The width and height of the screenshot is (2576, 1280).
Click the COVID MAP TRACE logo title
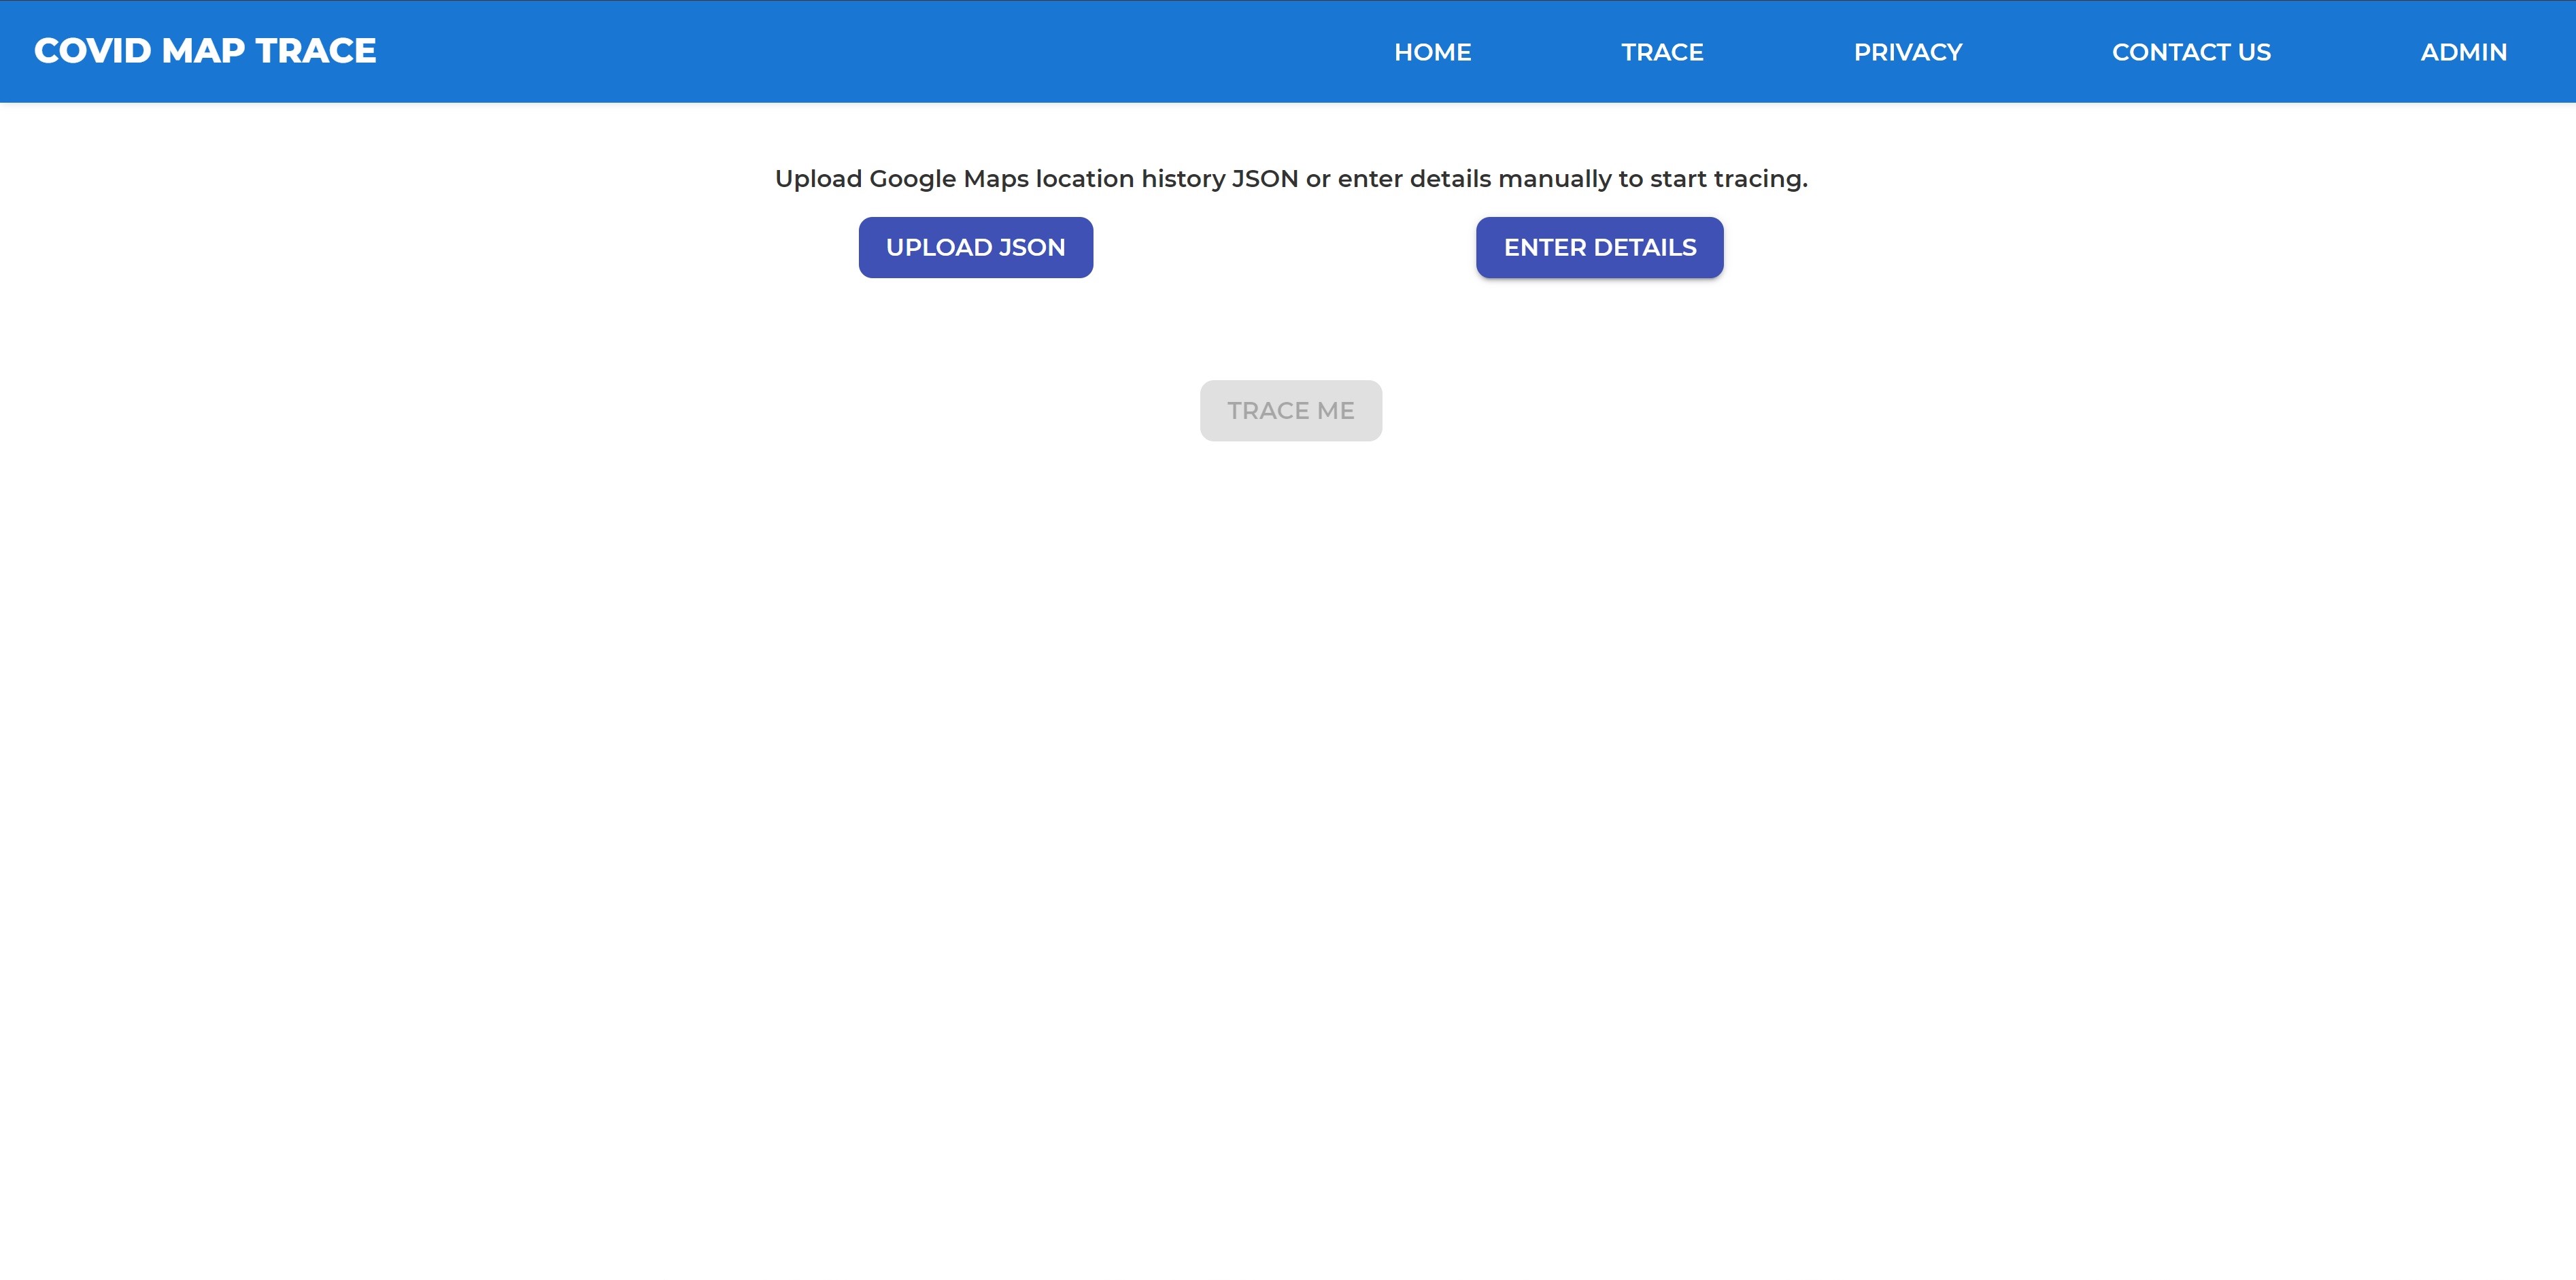tap(205, 51)
